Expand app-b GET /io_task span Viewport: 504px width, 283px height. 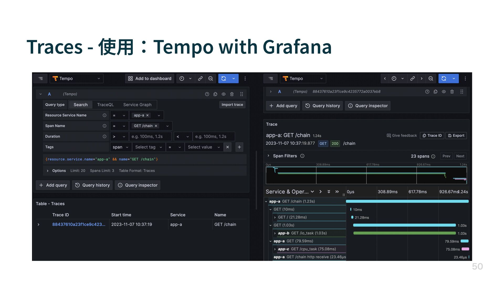tap(275, 233)
